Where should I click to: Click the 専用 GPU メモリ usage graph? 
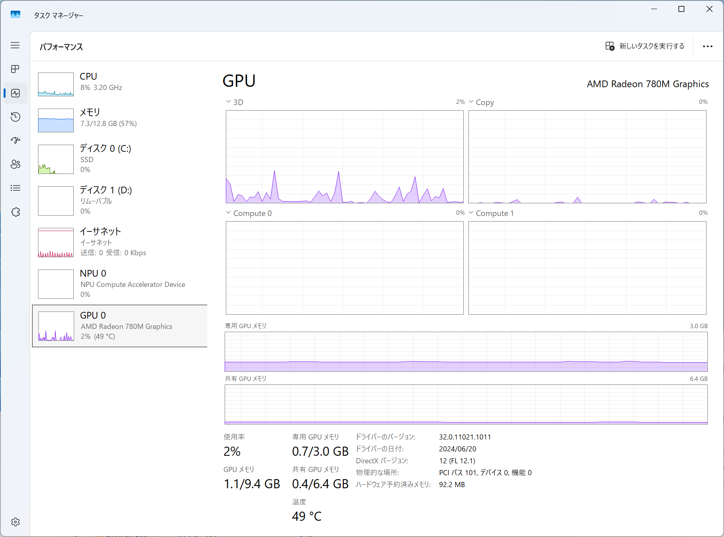tap(466, 352)
